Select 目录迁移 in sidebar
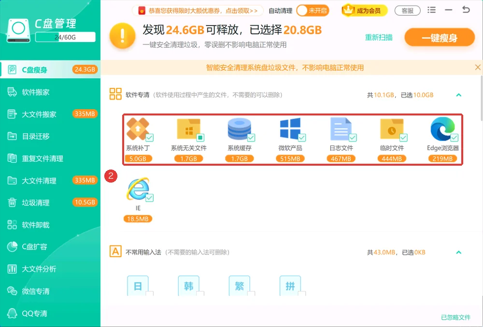The height and width of the screenshot is (327, 483). click(50, 136)
